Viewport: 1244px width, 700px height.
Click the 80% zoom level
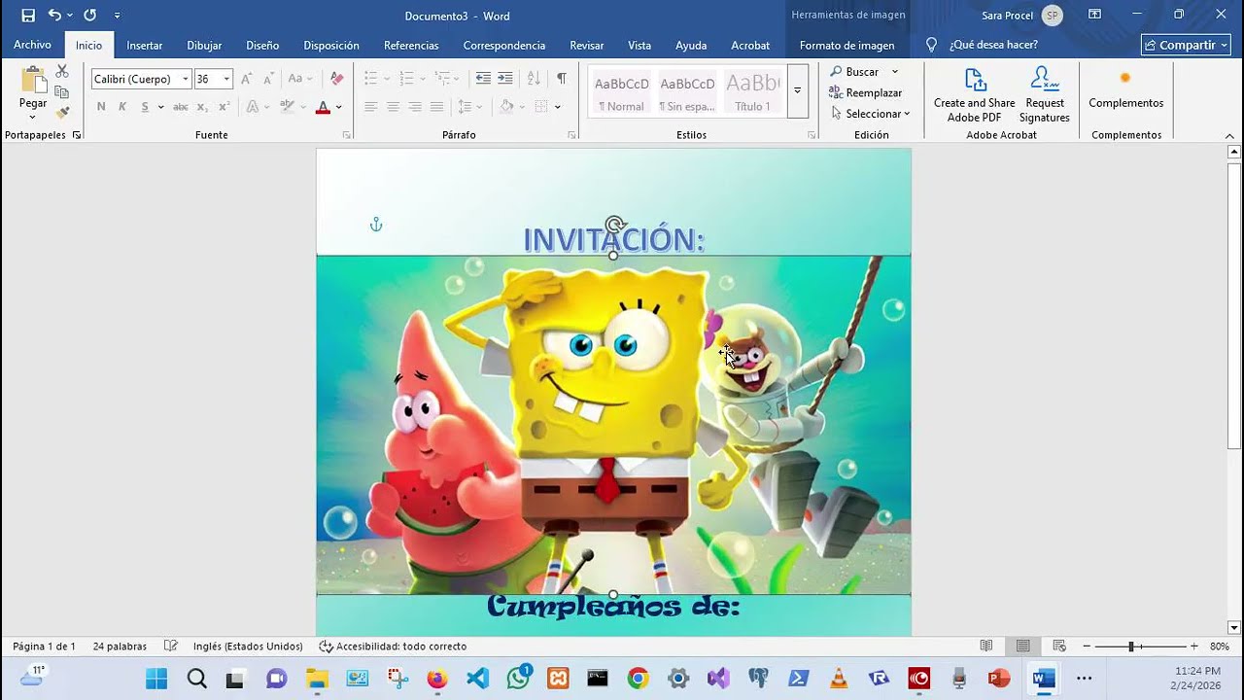click(1220, 646)
